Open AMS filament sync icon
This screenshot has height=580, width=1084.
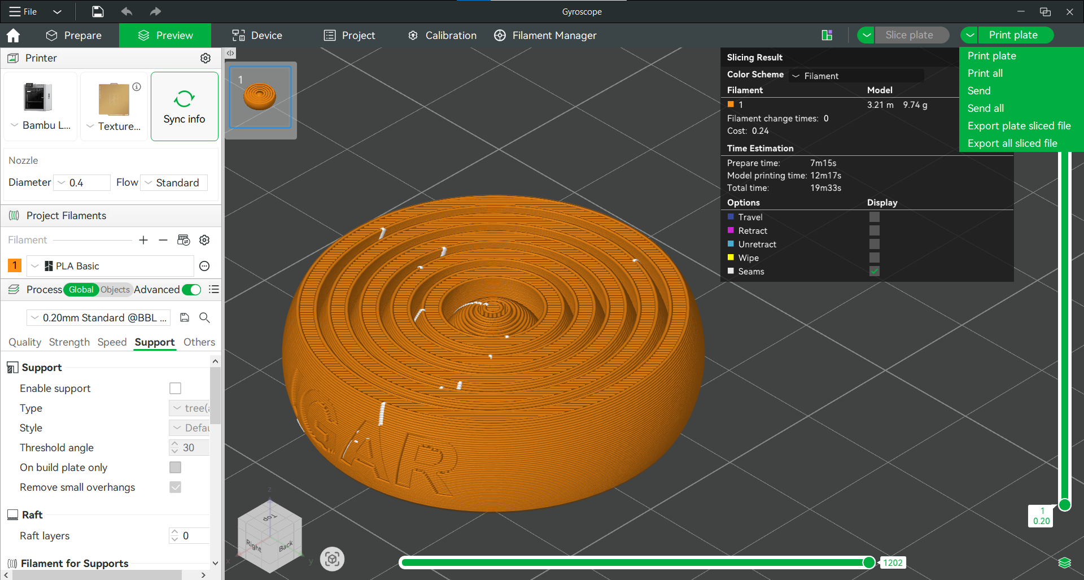click(x=183, y=240)
